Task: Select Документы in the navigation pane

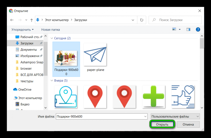Action: coord(29,50)
